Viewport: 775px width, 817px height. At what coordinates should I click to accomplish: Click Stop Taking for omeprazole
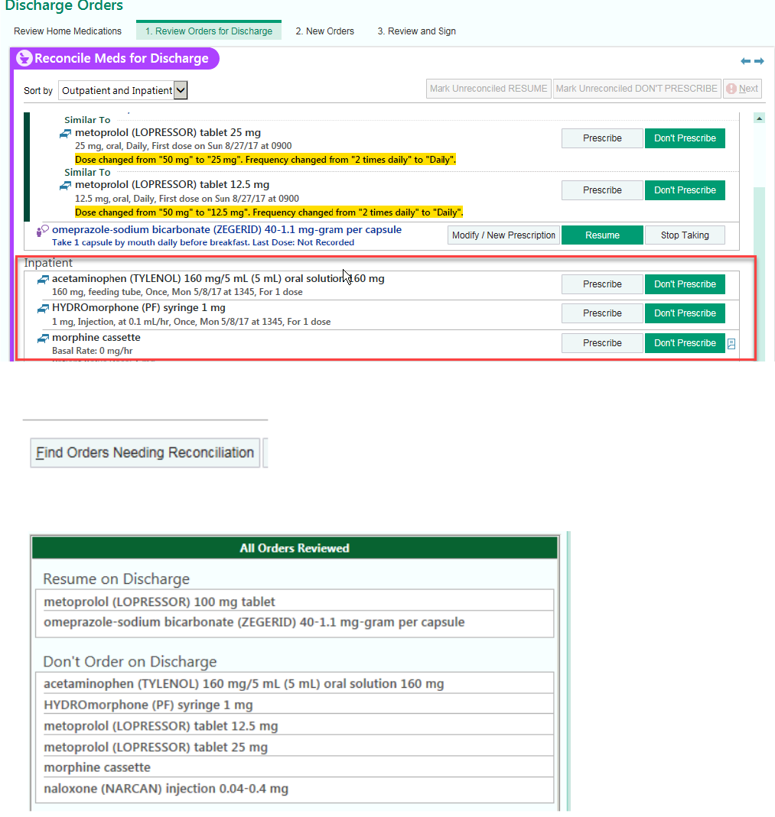(685, 235)
